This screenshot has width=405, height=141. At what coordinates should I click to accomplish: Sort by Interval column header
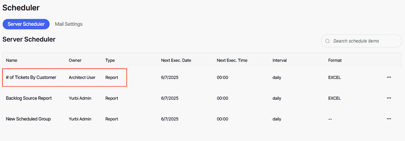(x=279, y=60)
